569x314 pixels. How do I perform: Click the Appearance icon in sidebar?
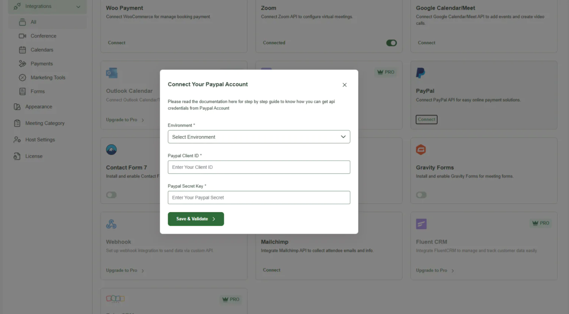point(17,107)
